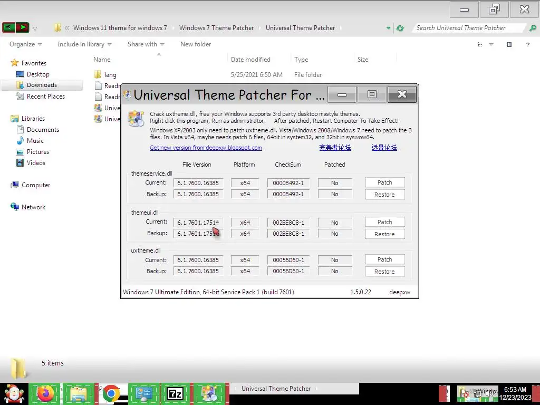The image size is (540, 405).
Task: Open Firefox from the taskbar
Action: coord(45,393)
